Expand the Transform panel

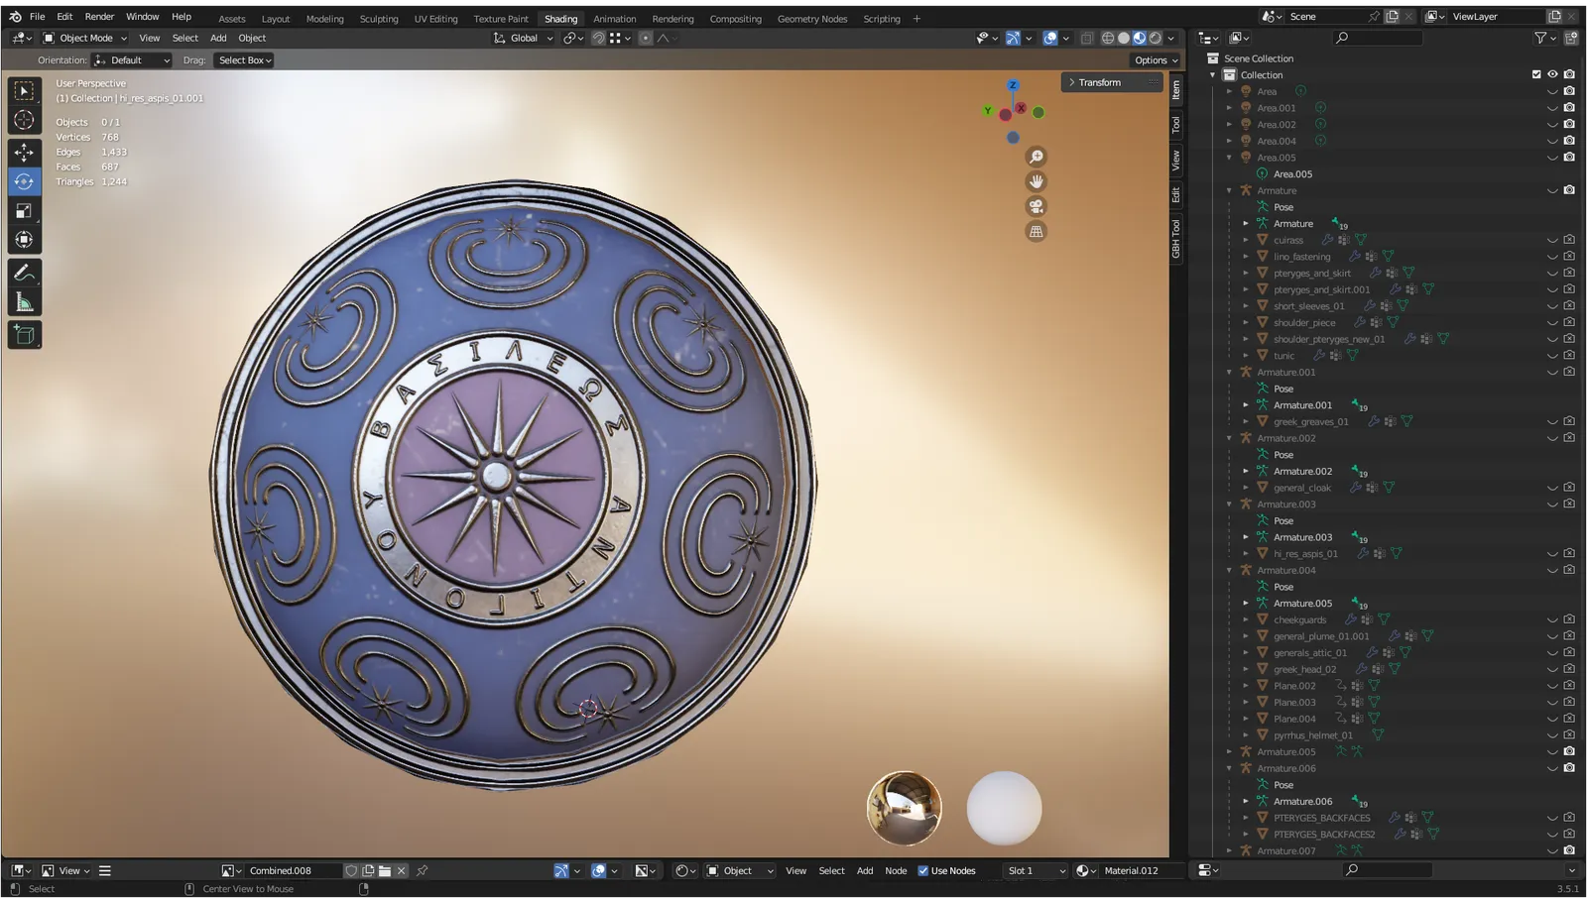coord(1111,82)
